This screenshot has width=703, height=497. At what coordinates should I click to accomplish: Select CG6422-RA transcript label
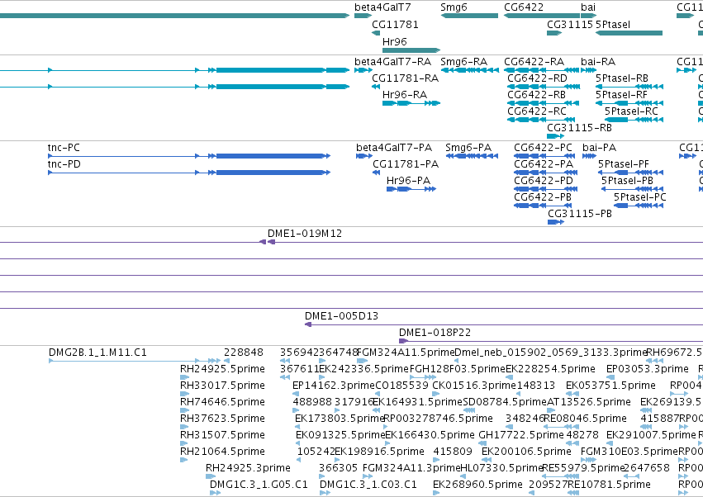click(534, 61)
